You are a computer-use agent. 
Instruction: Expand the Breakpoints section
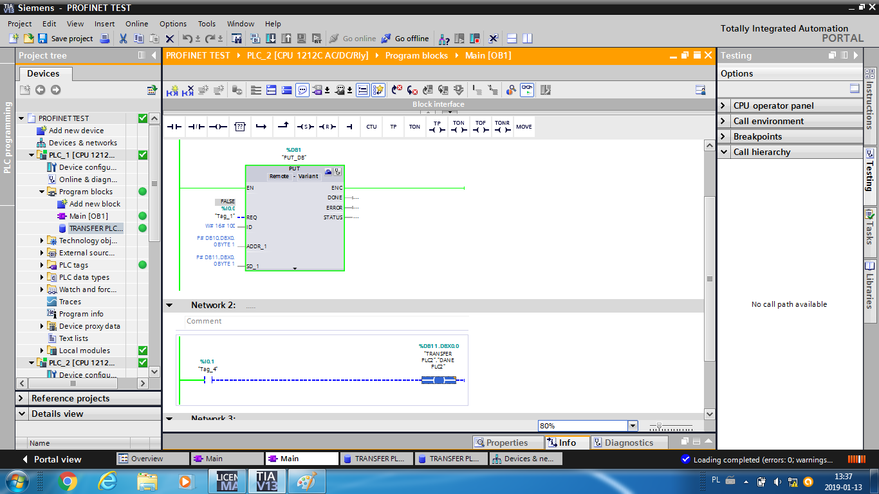point(724,136)
